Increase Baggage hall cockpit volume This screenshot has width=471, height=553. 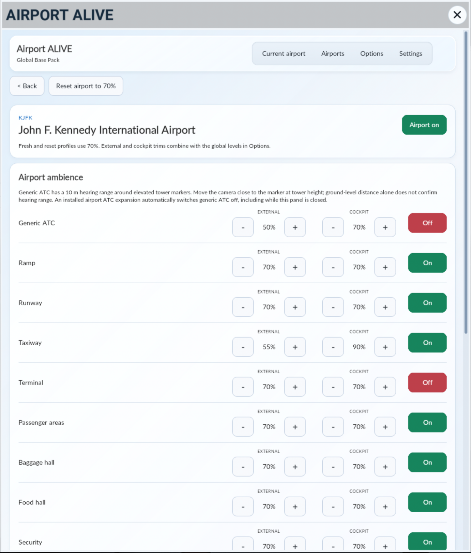click(x=385, y=467)
